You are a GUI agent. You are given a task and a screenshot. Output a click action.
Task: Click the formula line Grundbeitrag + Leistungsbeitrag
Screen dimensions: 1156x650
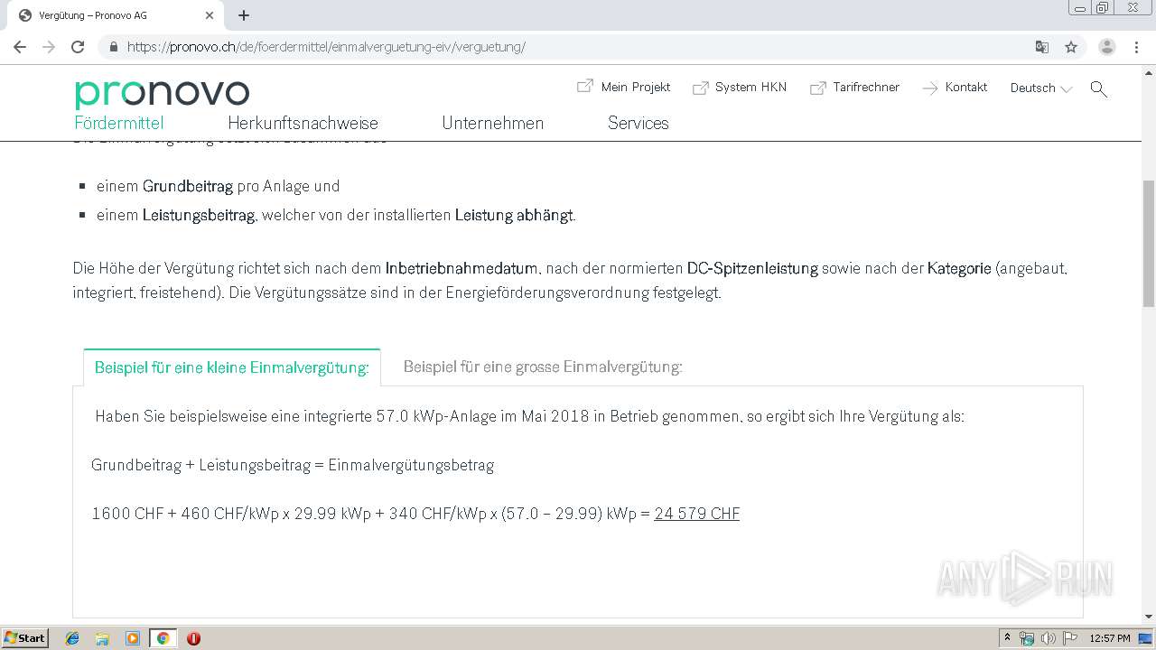[x=293, y=466]
